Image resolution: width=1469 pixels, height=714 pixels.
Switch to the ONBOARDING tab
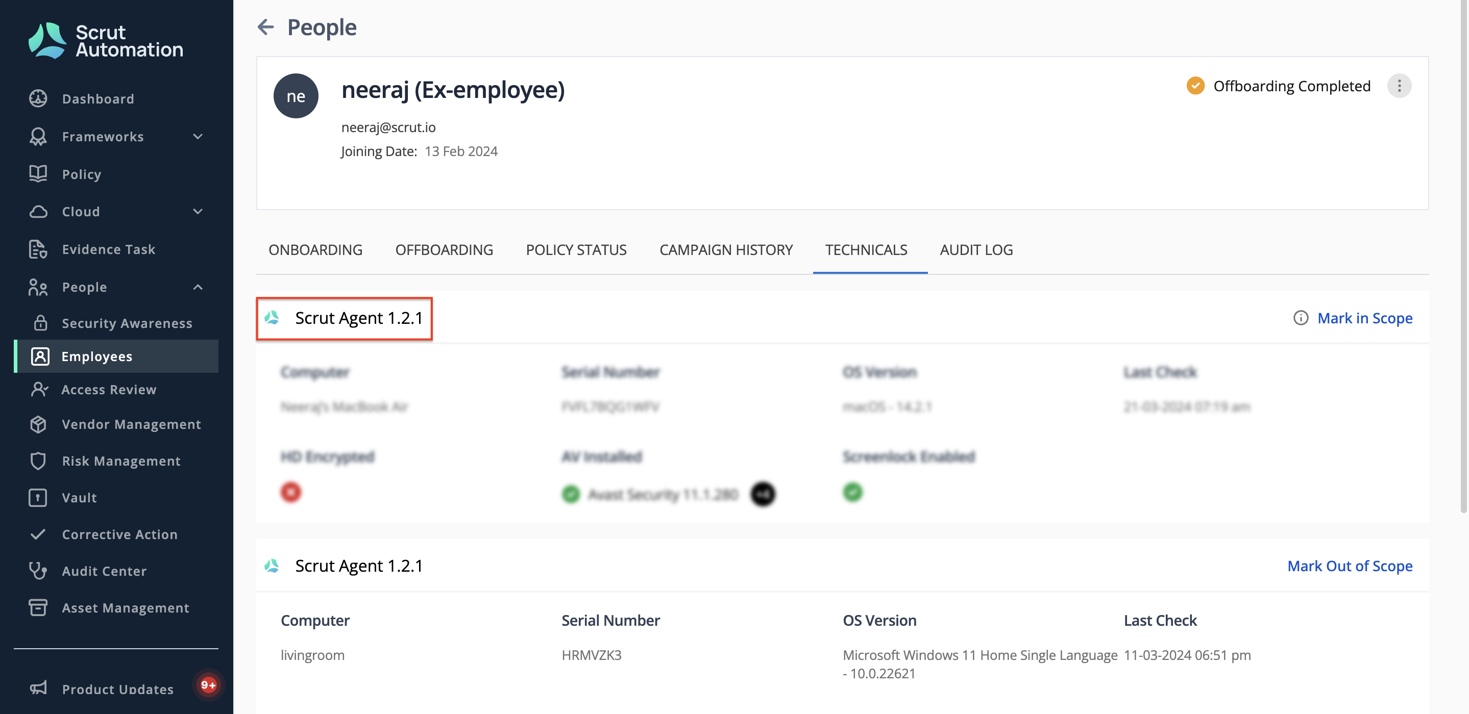coord(315,249)
